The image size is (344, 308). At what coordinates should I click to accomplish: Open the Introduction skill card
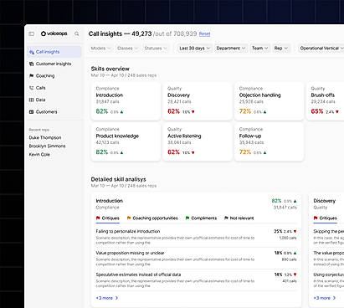[126, 101]
